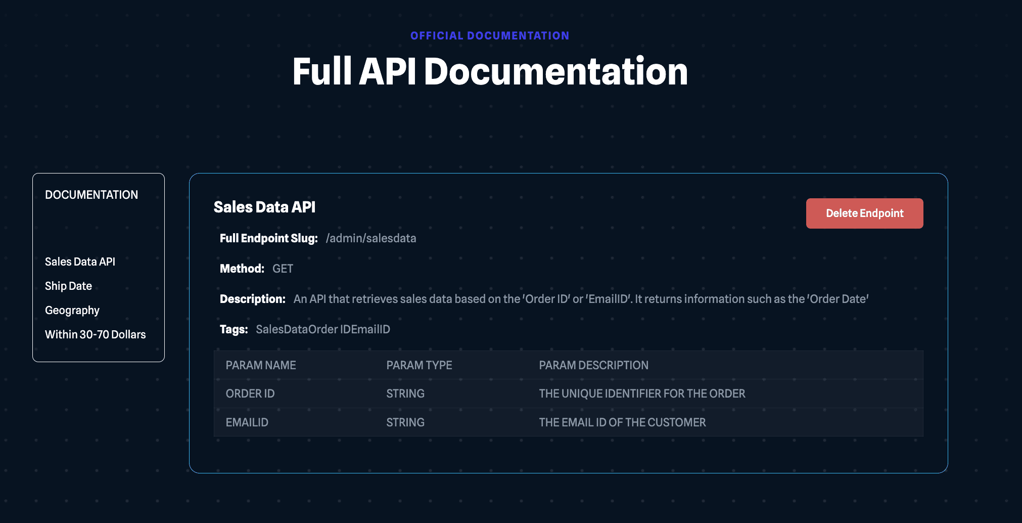Go to Ship Date documentation link
Viewport: 1022px width, 523px height.
click(68, 286)
